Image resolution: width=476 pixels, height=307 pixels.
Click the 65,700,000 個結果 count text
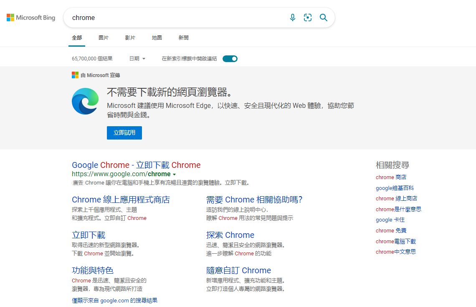[x=92, y=59]
